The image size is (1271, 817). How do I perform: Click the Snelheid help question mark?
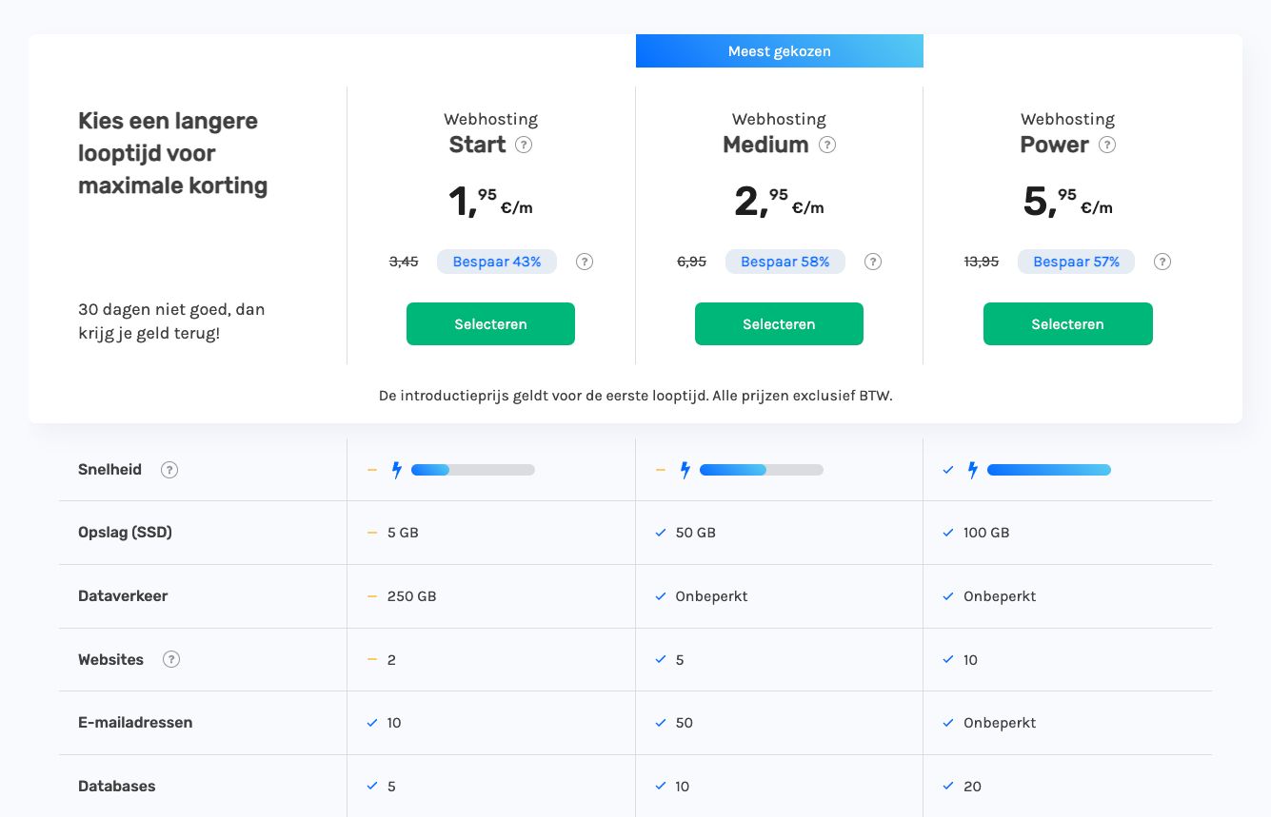169,470
